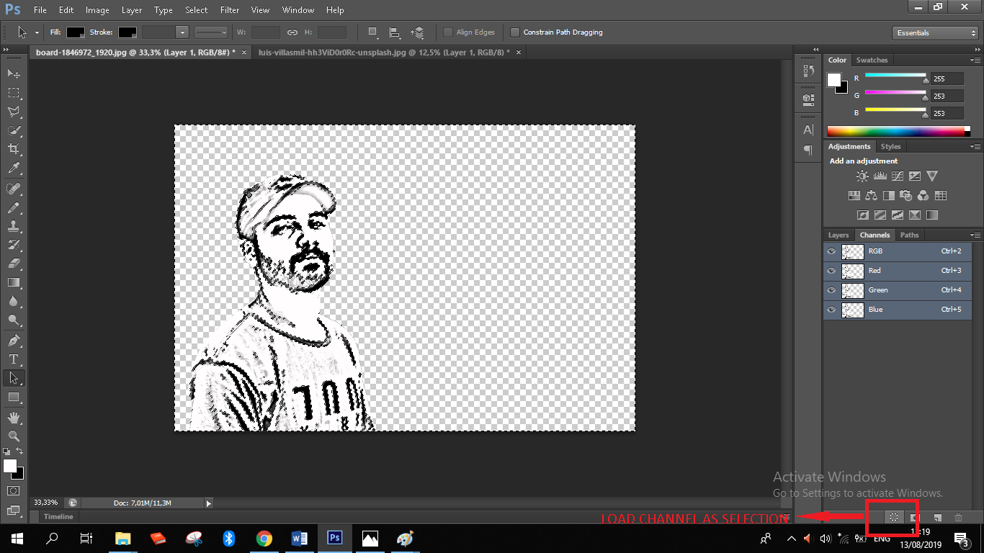The width and height of the screenshot is (984, 553).
Task: Toggle visibility of the Blue channel
Action: [831, 310]
